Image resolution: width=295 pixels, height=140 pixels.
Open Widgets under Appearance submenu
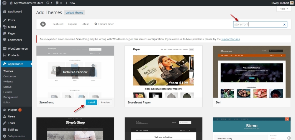tap(8, 82)
